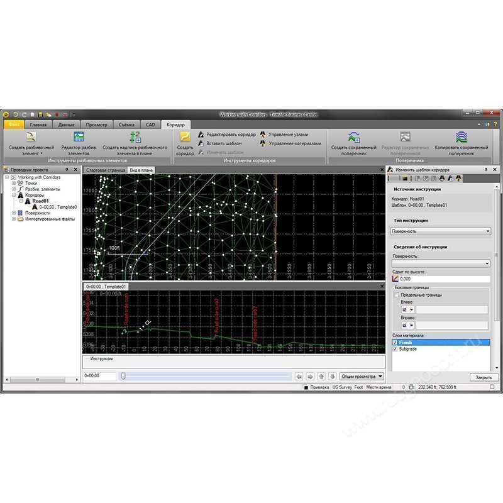Viewport: 503px width, 503px height.
Task: Uncheck the Subgrade material layer
Action: click(395, 349)
